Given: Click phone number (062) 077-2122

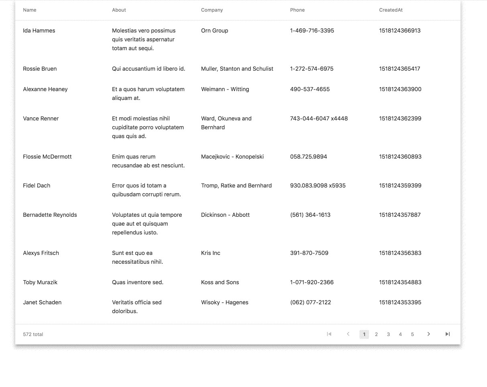Looking at the screenshot, I should pyautogui.click(x=310, y=302).
